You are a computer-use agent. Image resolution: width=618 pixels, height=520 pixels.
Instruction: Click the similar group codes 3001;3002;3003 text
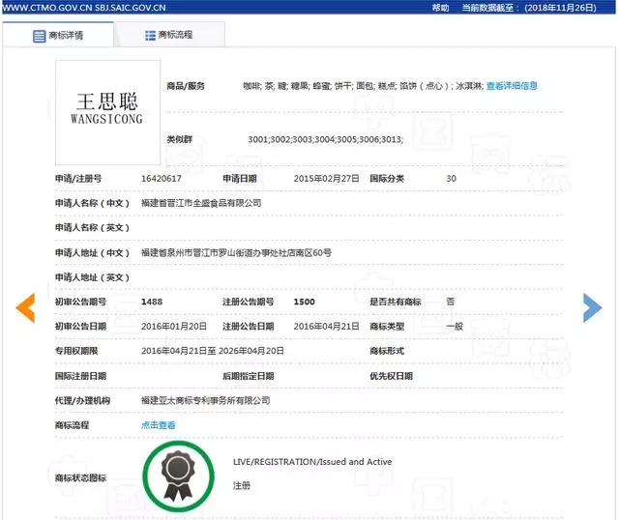325,140
